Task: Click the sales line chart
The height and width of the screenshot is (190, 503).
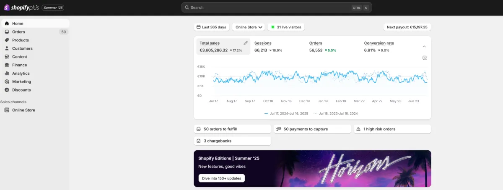Action: 320,78
